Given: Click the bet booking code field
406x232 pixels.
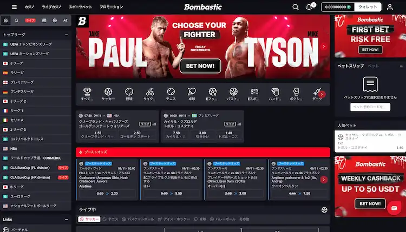Looking at the screenshot, I should pyautogui.click(x=370, y=107).
